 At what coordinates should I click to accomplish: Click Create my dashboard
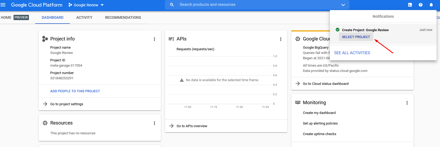319,113
